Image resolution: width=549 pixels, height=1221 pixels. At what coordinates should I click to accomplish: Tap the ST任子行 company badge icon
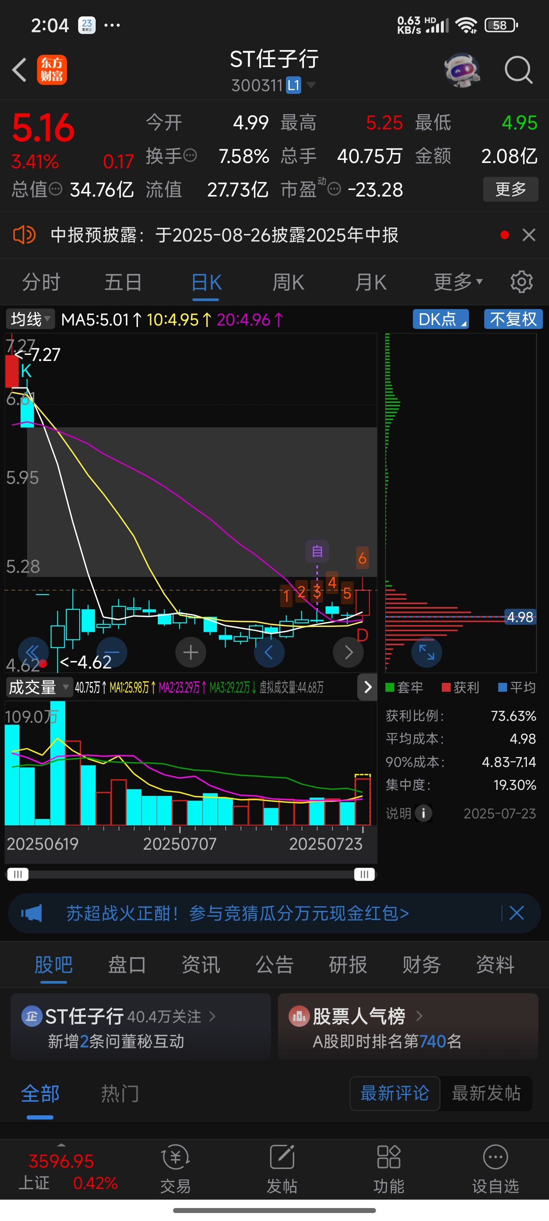click(x=32, y=1016)
